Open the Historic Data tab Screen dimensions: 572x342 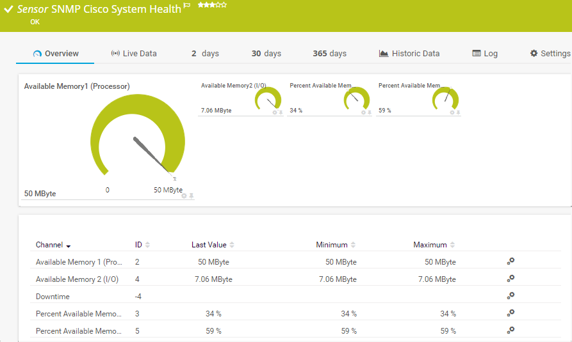(409, 54)
